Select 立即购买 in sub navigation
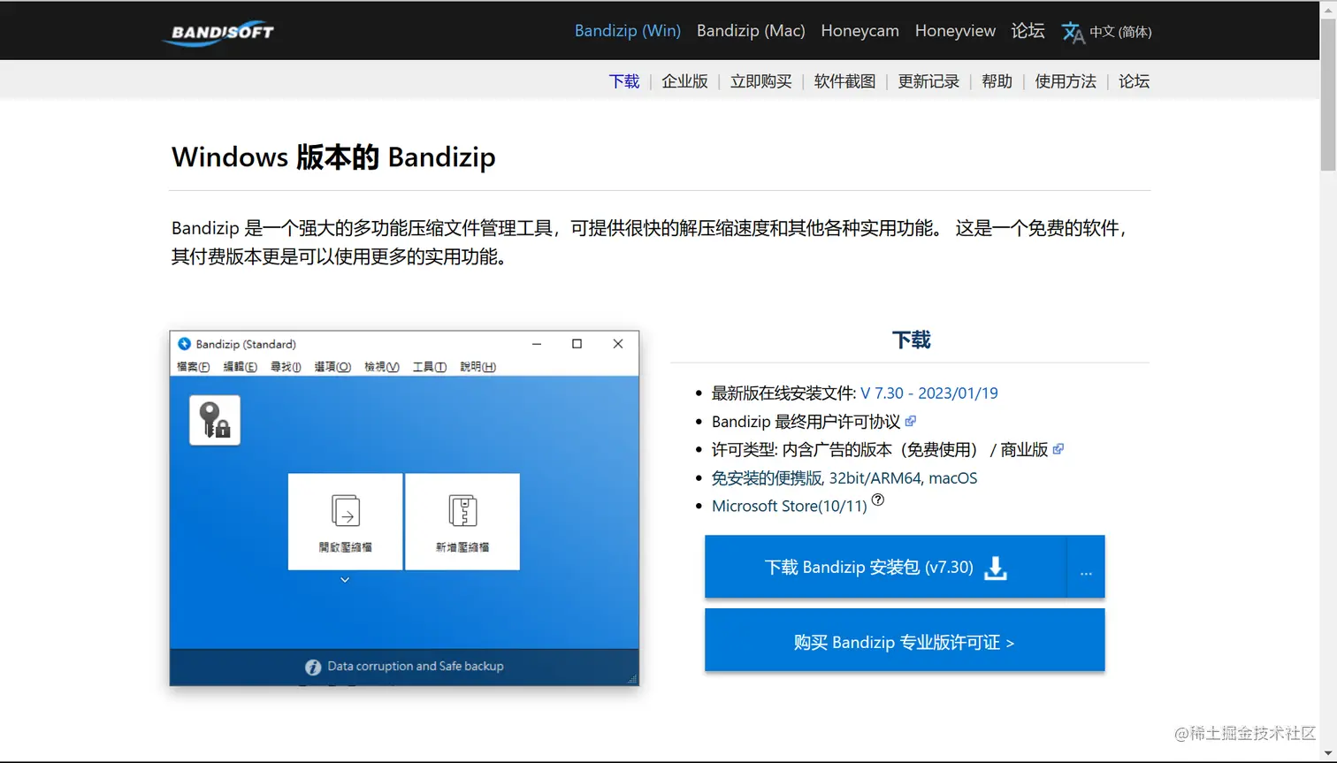 click(760, 81)
